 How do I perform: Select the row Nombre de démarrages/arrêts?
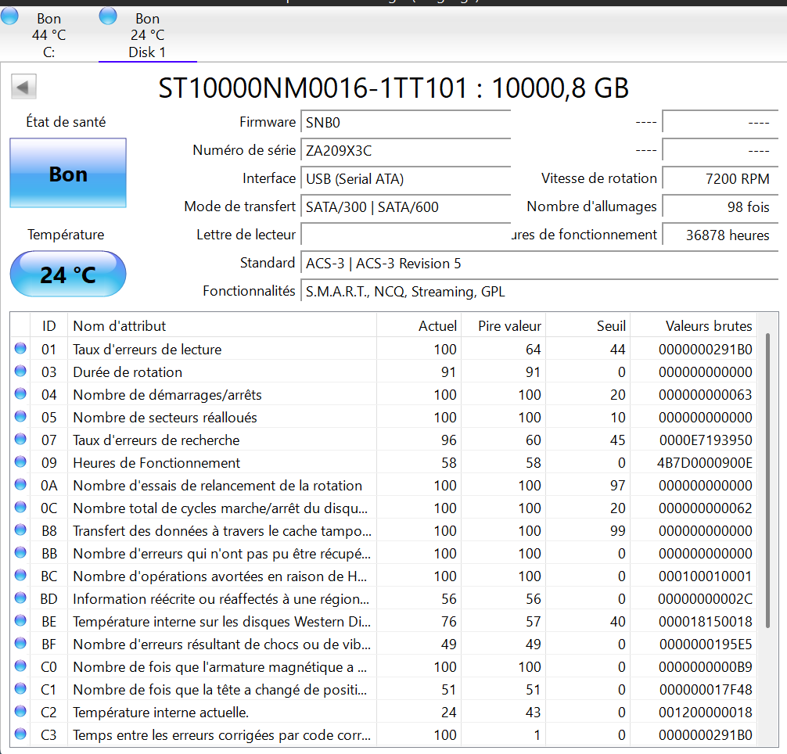tap(383, 394)
